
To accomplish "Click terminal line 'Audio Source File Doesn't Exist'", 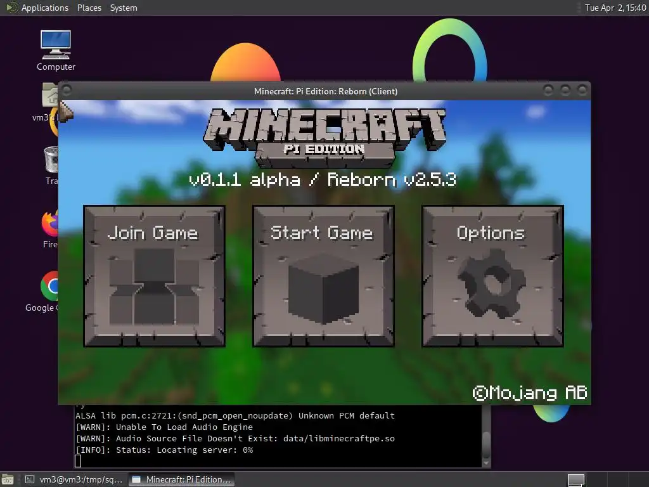I will pyautogui.click(x=235, y=438).
